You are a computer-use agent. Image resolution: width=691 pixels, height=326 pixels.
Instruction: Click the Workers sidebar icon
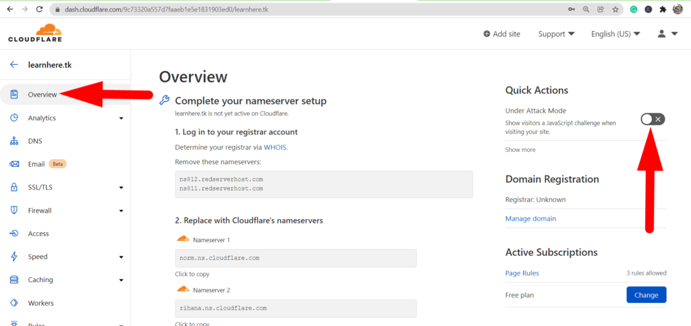pos(14,303)
